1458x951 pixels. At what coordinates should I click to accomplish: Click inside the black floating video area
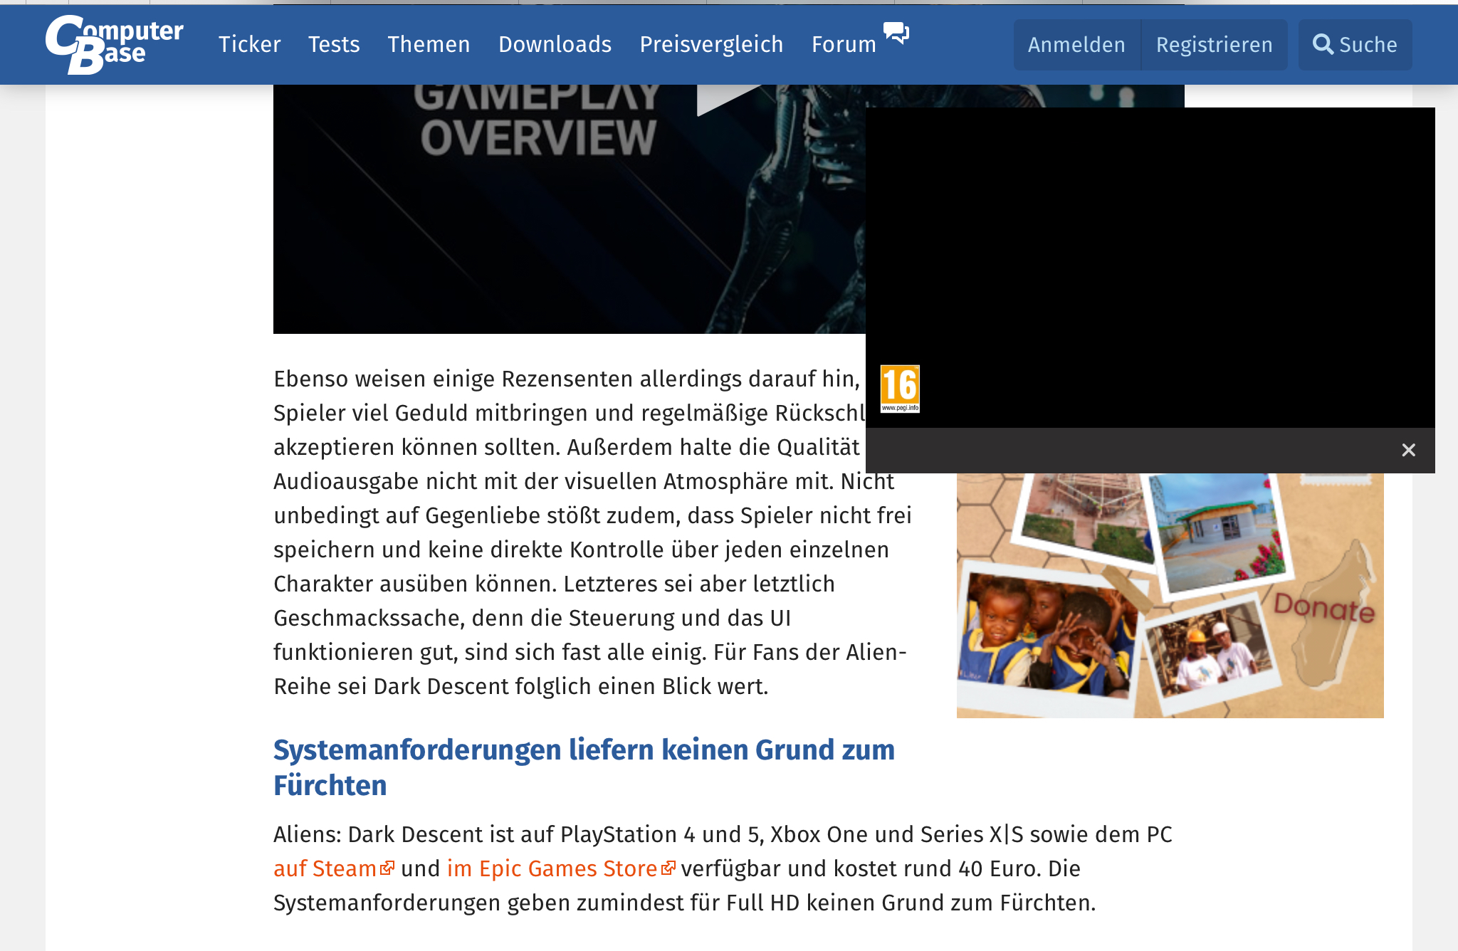(x=1150, y=267)
